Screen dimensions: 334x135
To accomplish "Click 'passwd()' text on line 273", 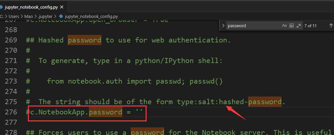I will 206,81.
